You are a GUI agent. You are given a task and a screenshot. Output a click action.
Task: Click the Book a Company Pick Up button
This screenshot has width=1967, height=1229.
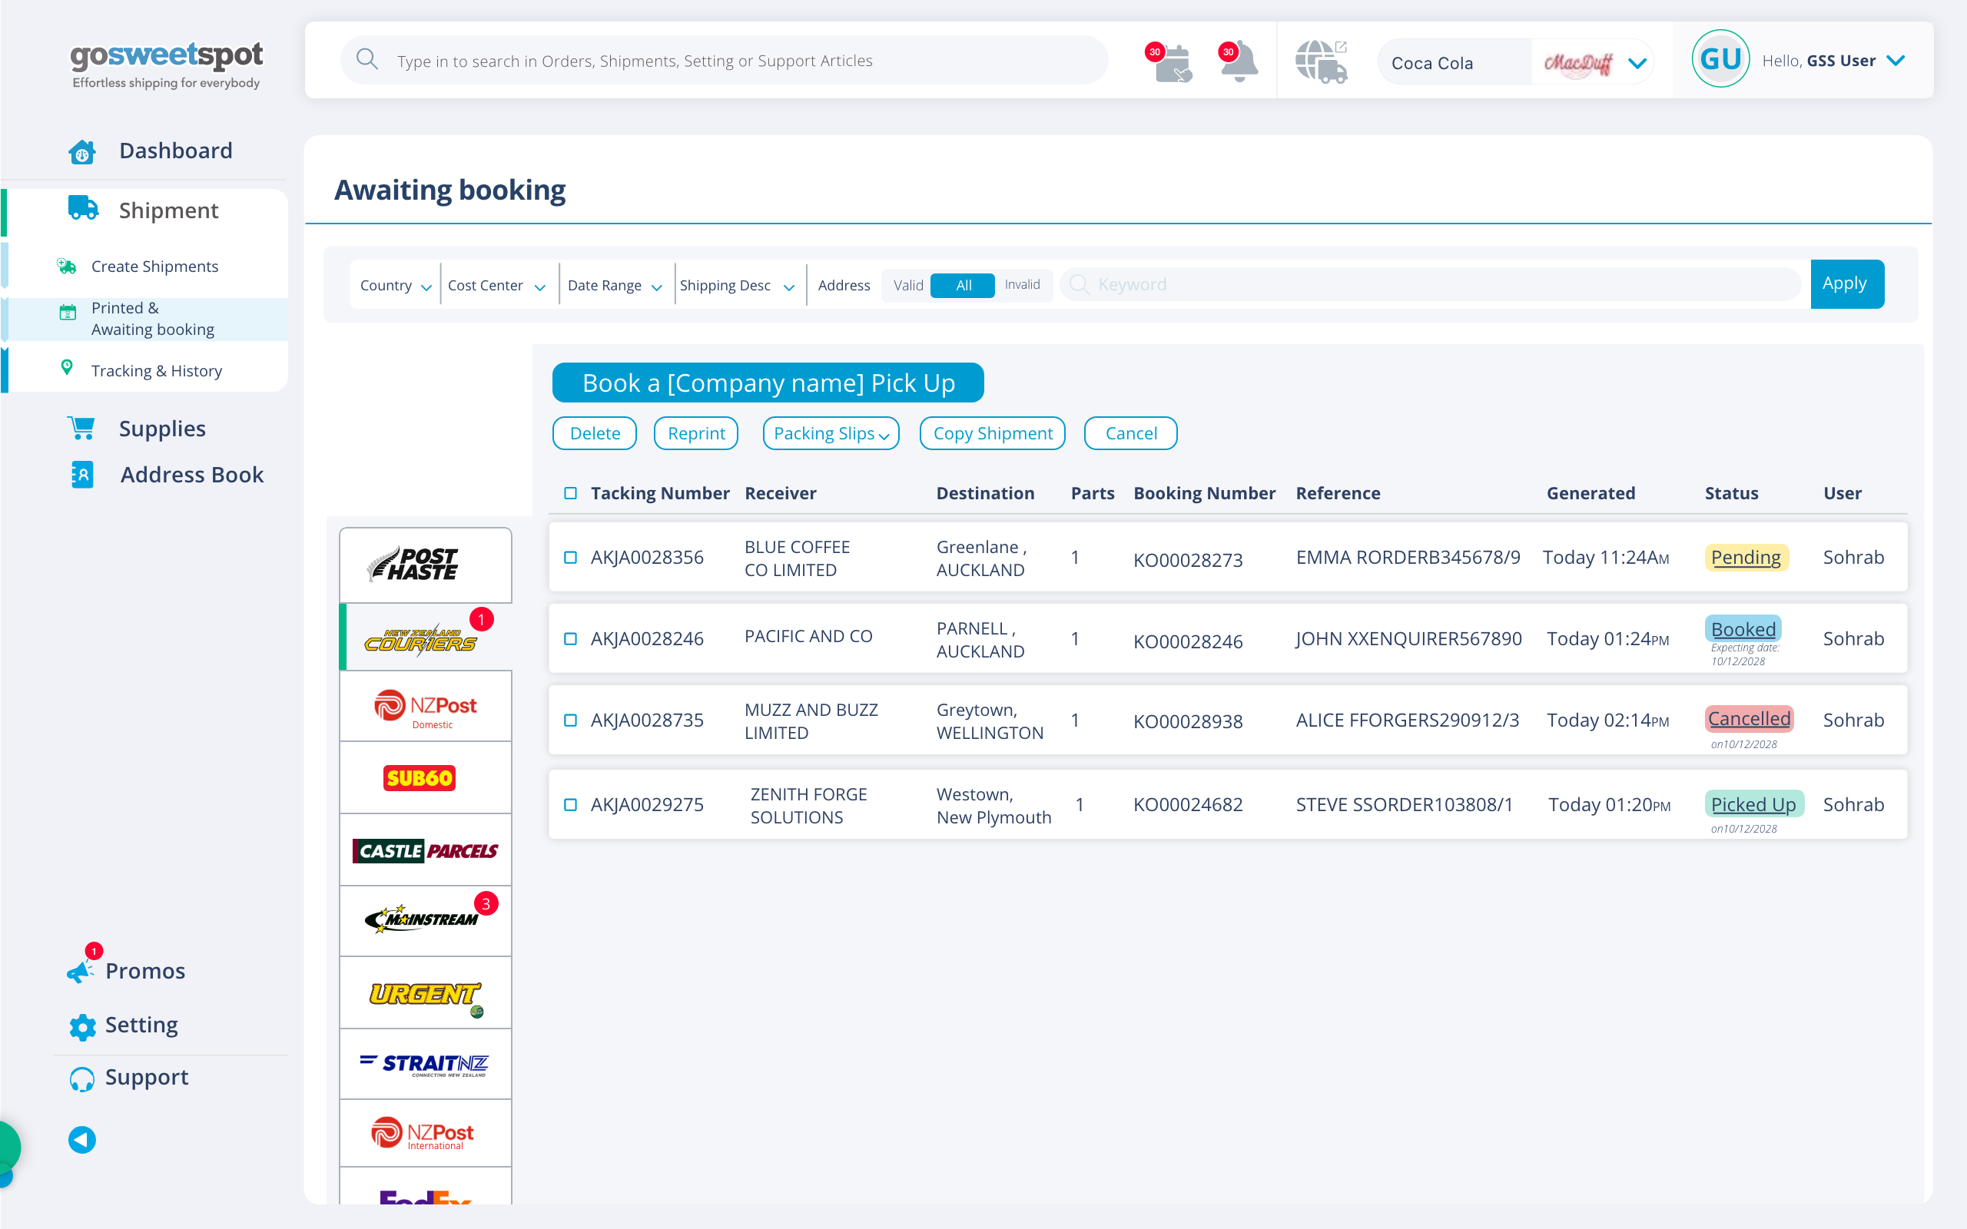[771, 383]
